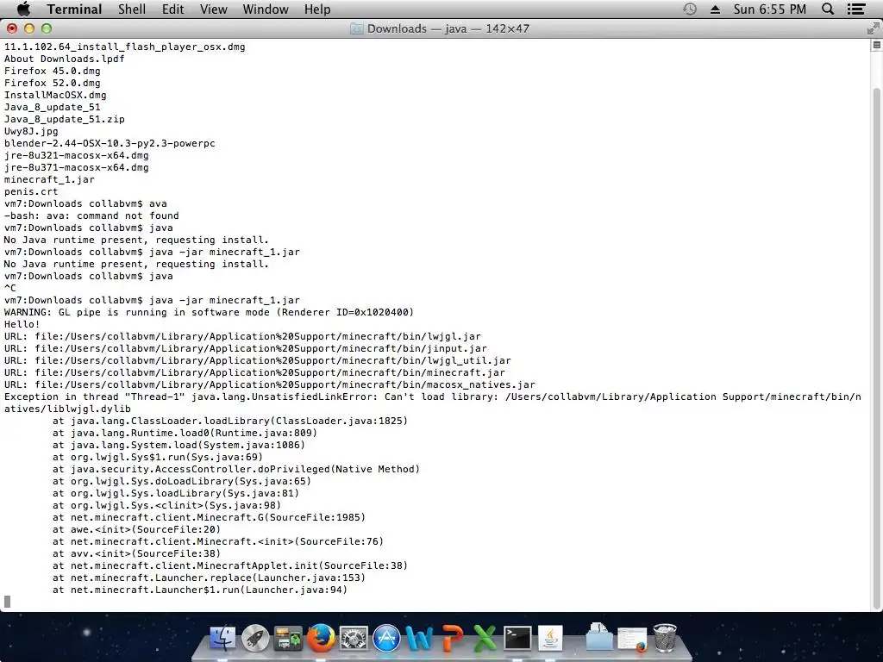Click 'java.lang.Runtime.load0(Runtime.java:809)' trace line
Viewport: 883px width, 662px height.
[x=185, y=433]
